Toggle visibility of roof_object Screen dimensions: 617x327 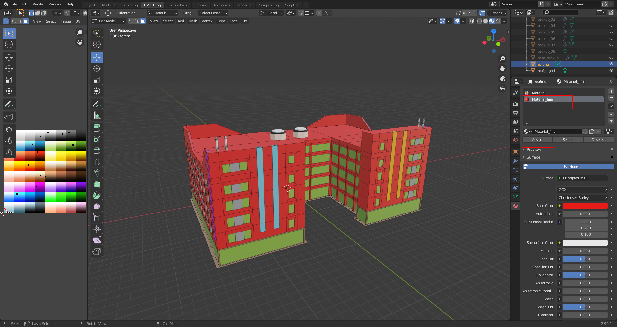611,71
